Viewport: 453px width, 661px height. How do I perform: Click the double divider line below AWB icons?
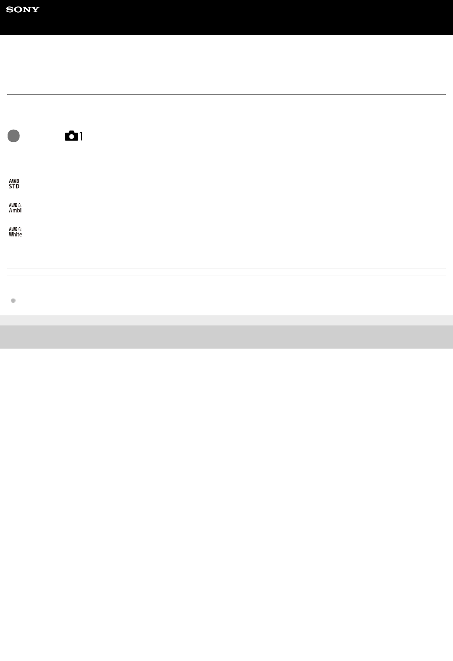(x=226, y=272)
